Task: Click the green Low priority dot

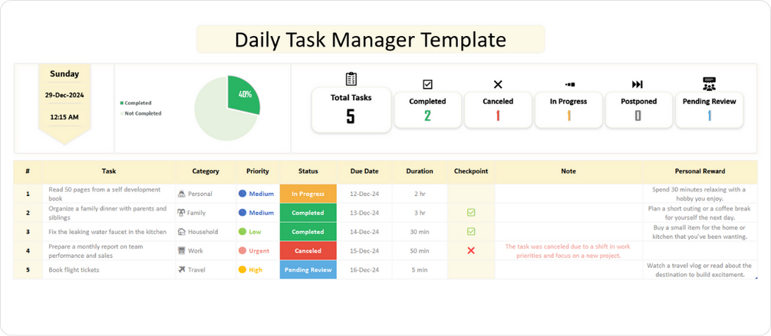Action: point(242,231)
